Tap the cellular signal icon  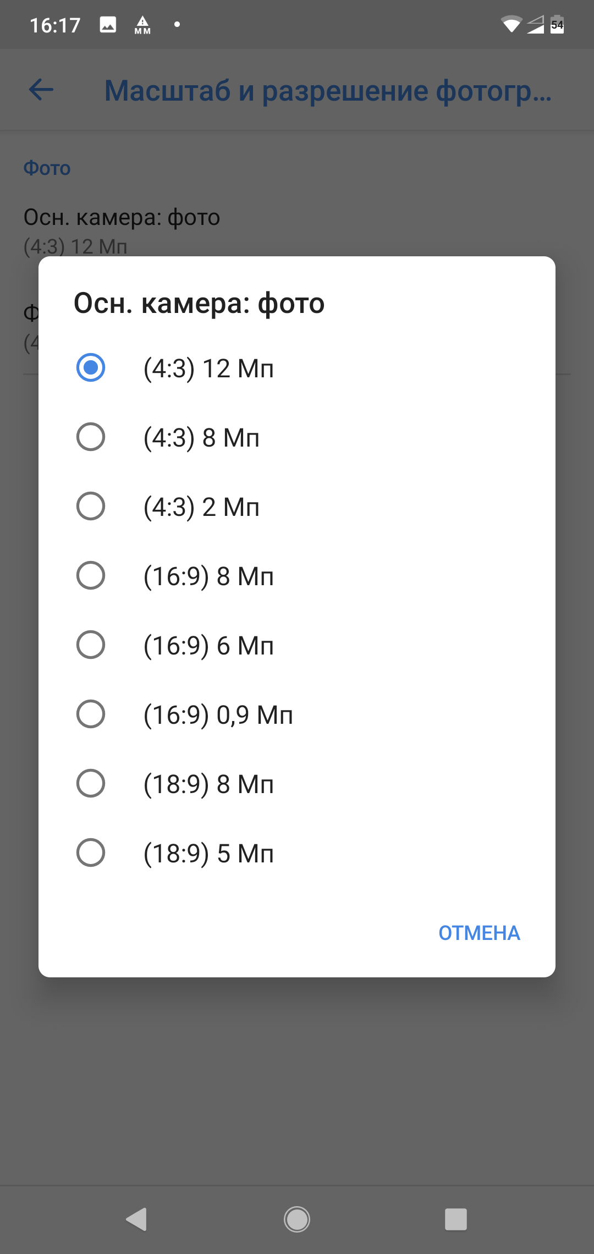click(535, 25)
